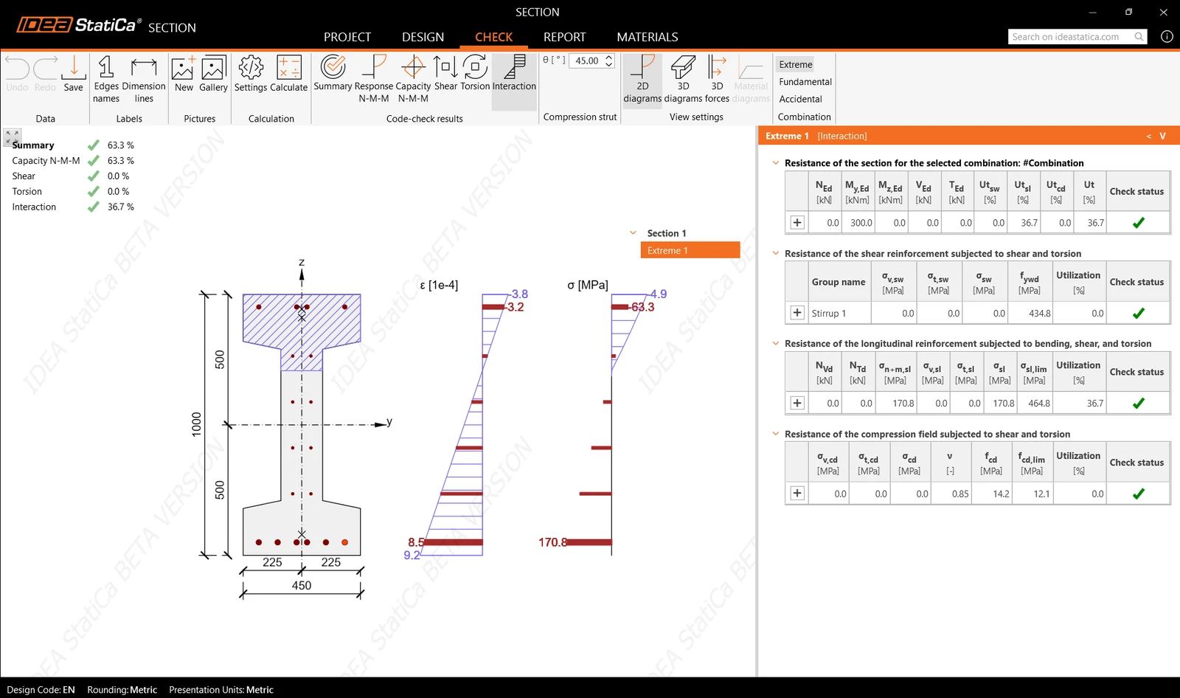This screenshot has height=698, width=1180.
Task: Increase compression strut angle value
Action: [609, 57]
